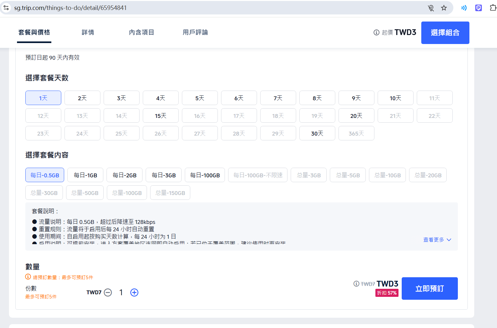Viewport: 497px width, 328px height.
Task: Select the 每日-1GB plan
Action: 85,175
